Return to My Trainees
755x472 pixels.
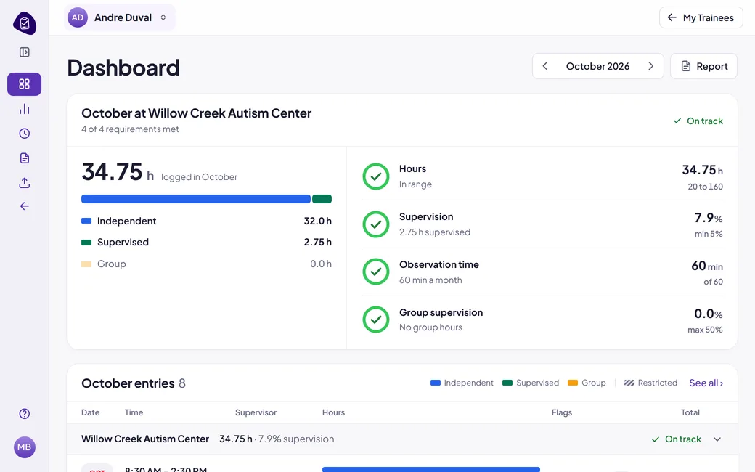(x=701, y=18)
